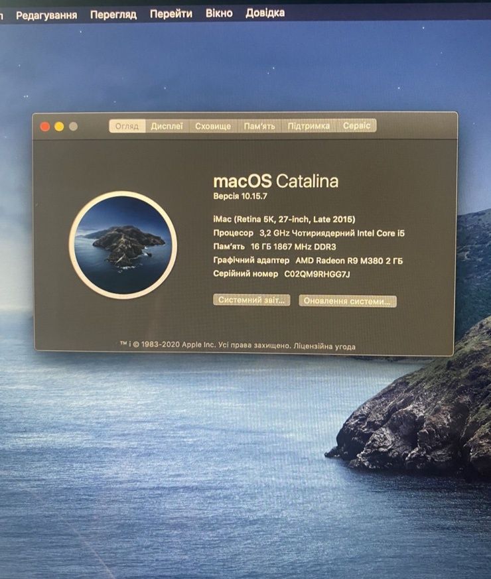Switch to the Сховище tab

(x=213, y=126)
